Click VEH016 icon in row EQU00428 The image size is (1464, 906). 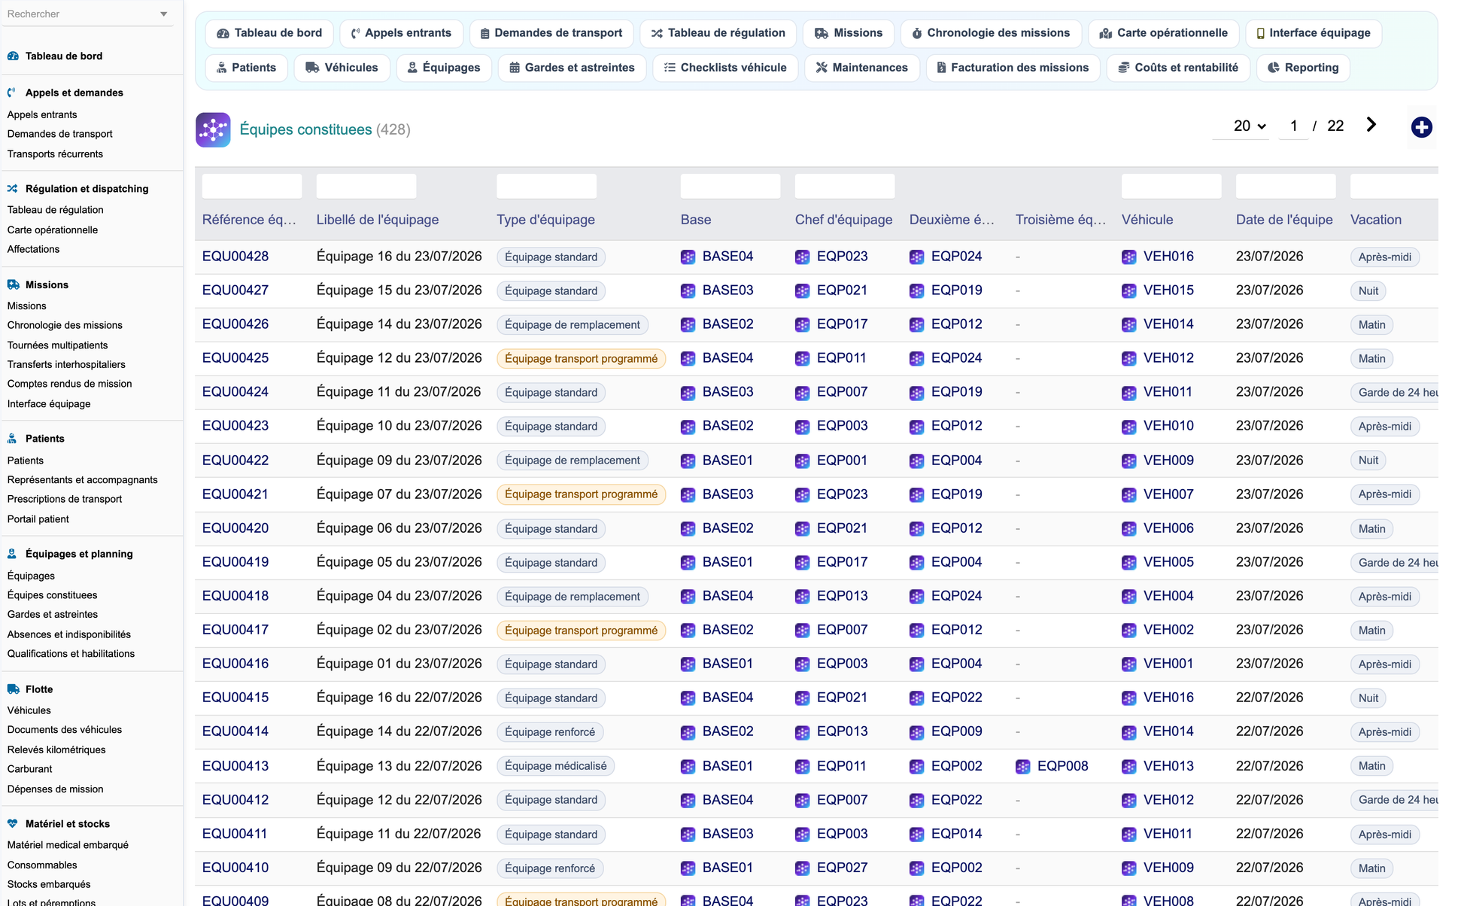pyautogui.click(x=1128, y=257)
